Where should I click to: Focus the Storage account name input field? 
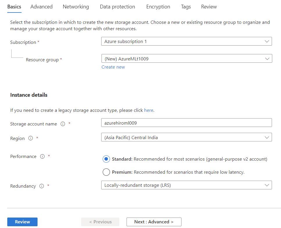(x=186, y=123)
